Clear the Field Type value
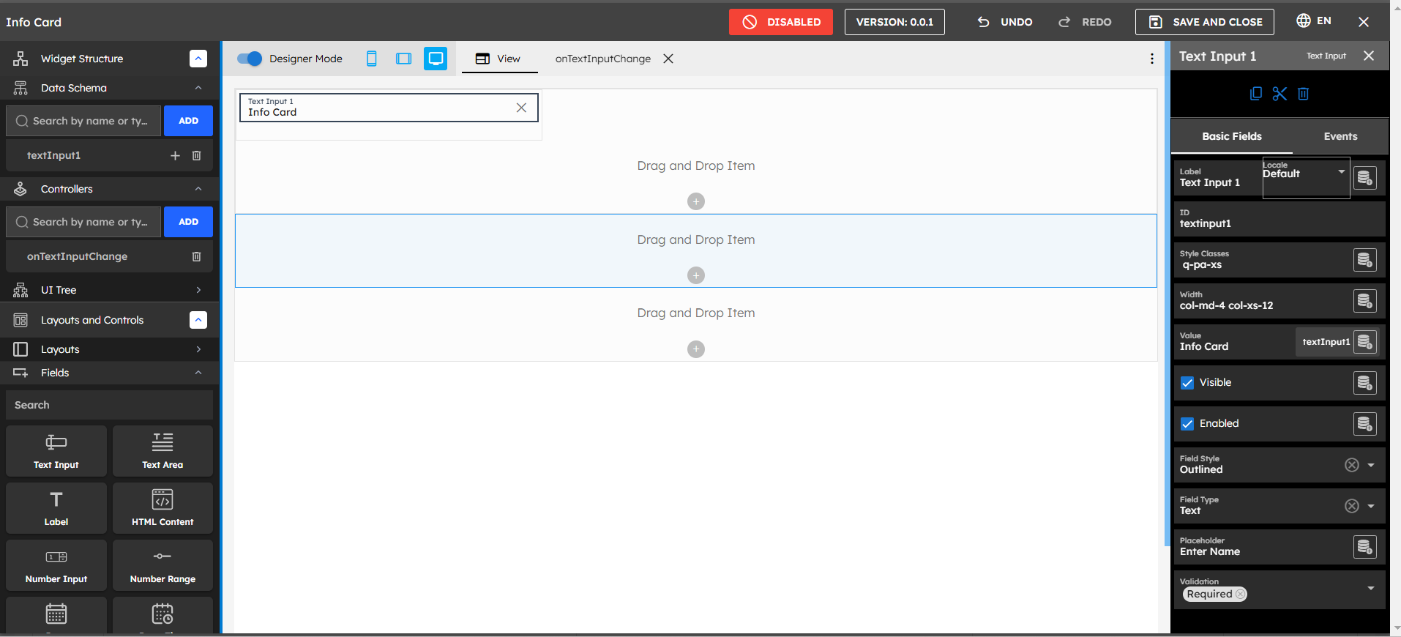 [1352, 506]
